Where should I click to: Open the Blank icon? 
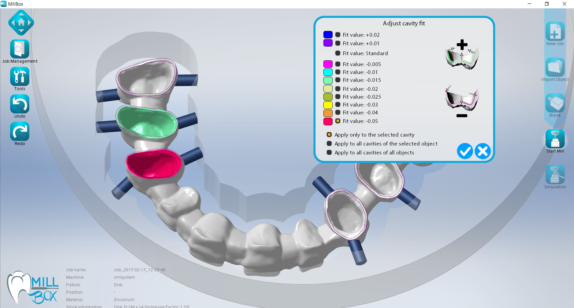555,103
